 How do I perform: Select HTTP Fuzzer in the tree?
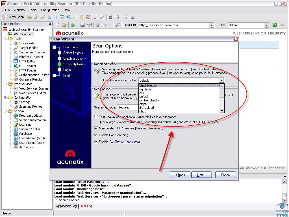(28, 70)
